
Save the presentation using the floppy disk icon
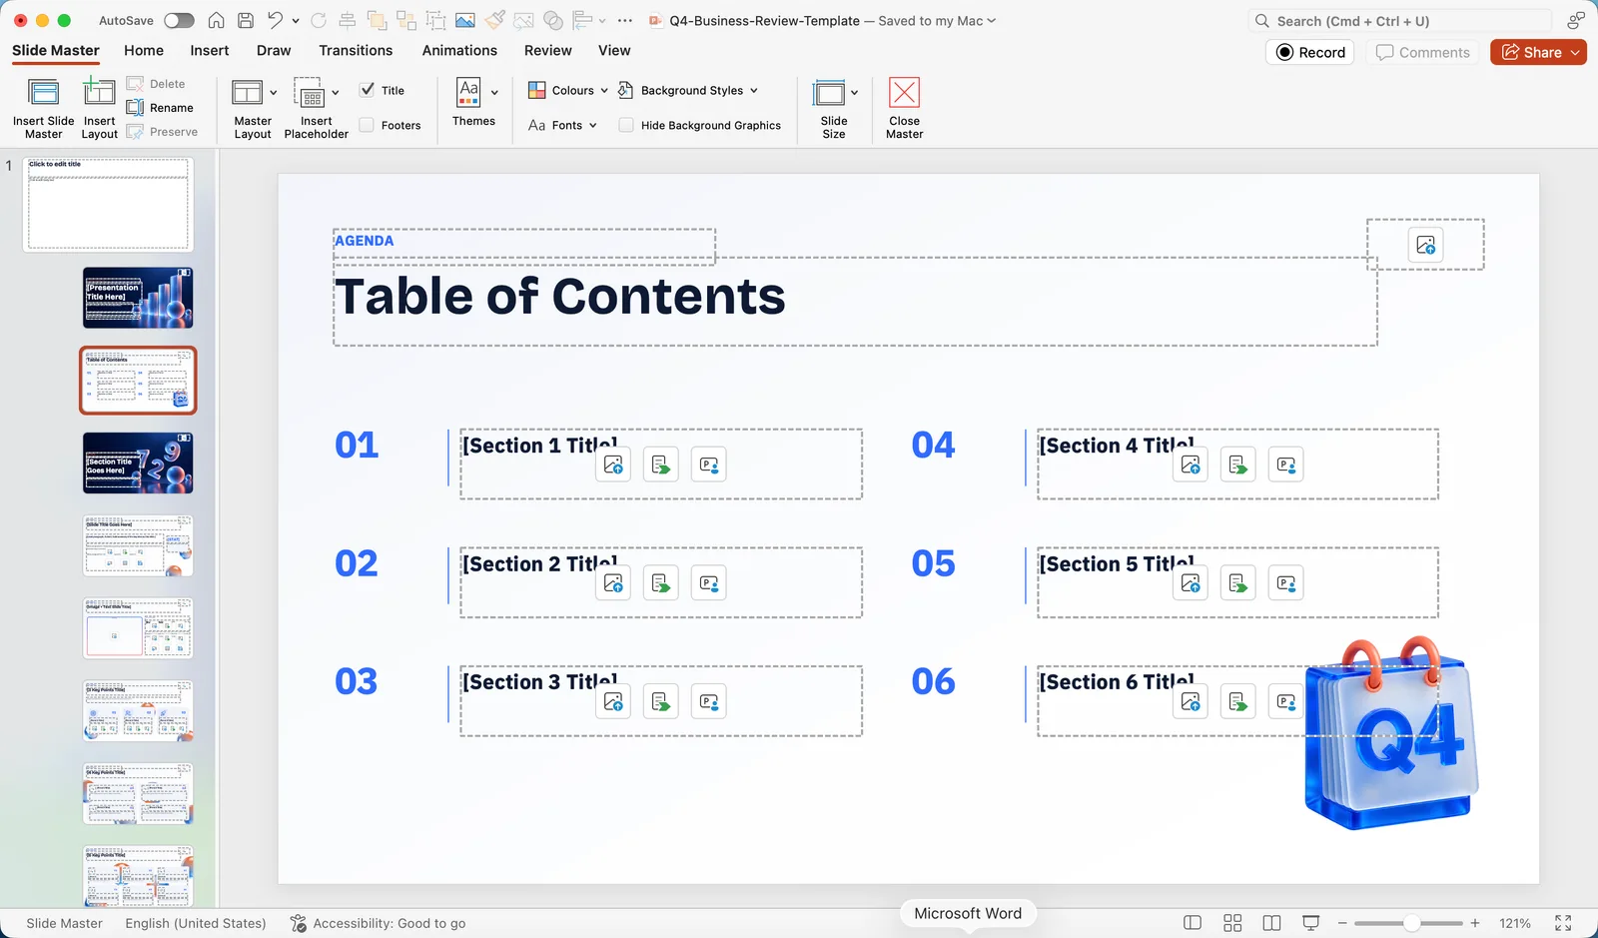pos(246,20)
